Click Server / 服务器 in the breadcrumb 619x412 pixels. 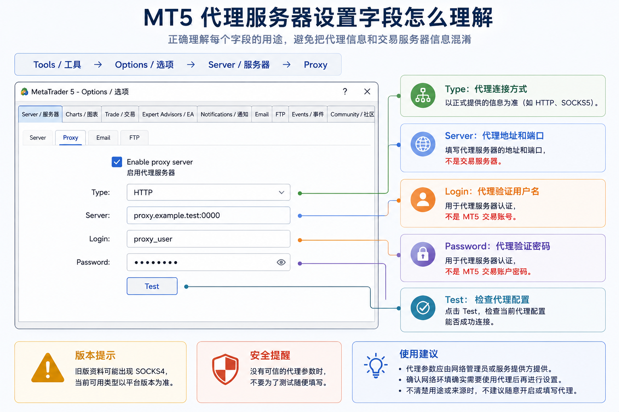[x=239, y=65]
